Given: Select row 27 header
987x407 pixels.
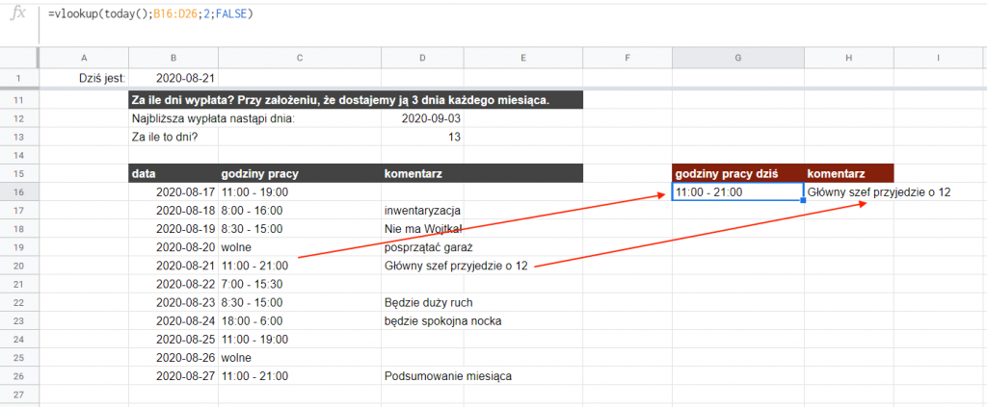Looking at the screenshot, I should coord(19,394).
